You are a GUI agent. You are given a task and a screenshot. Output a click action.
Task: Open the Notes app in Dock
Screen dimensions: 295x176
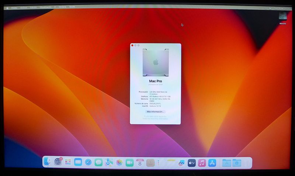pos(171,163)
